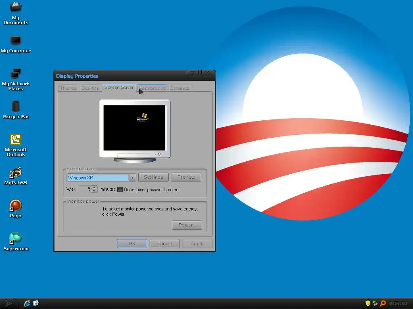Image resolution: width=413 pixels, height=309 pixels.
Task: Open the My Documents desktop icon
Action: coord(16,13)
